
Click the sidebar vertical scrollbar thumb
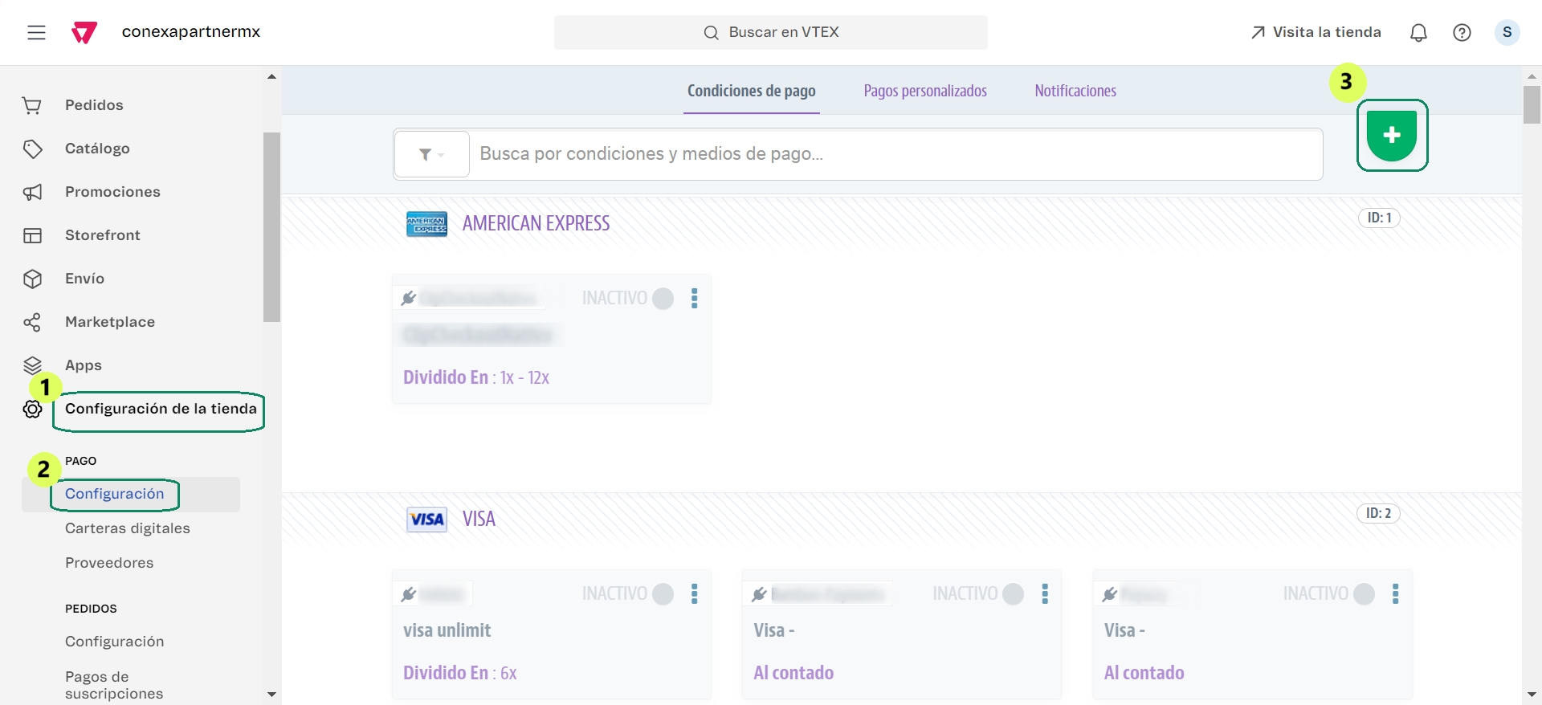271,226
